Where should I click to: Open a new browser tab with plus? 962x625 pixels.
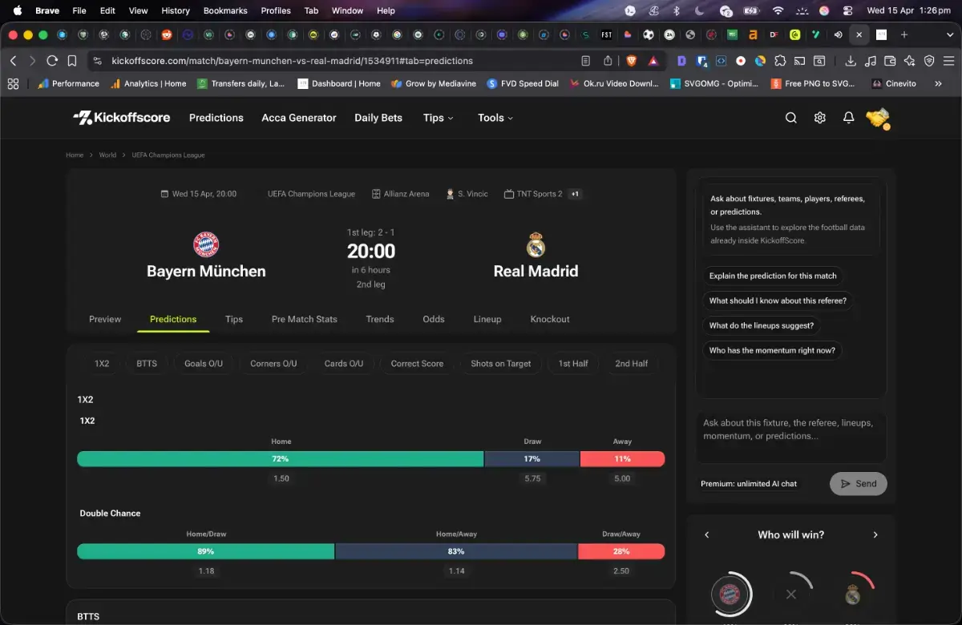pyautogui.click(x=904, y=34)
